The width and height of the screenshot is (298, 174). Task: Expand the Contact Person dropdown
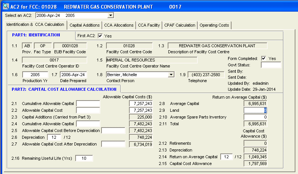tap(171, 75)
